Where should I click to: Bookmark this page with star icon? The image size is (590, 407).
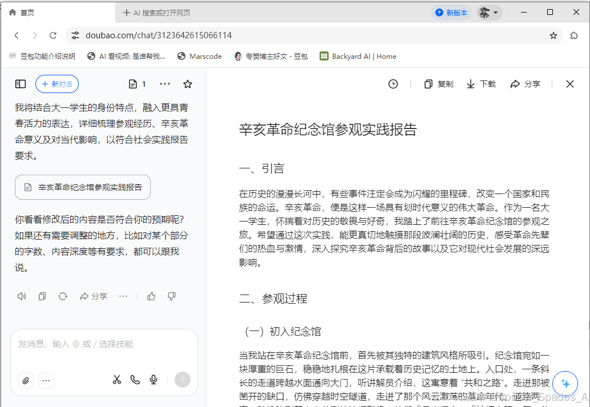point(553,35)
